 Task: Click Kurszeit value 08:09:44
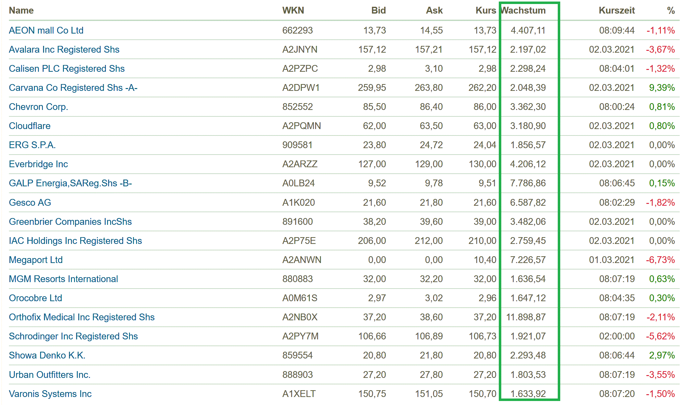pos(617,30)
